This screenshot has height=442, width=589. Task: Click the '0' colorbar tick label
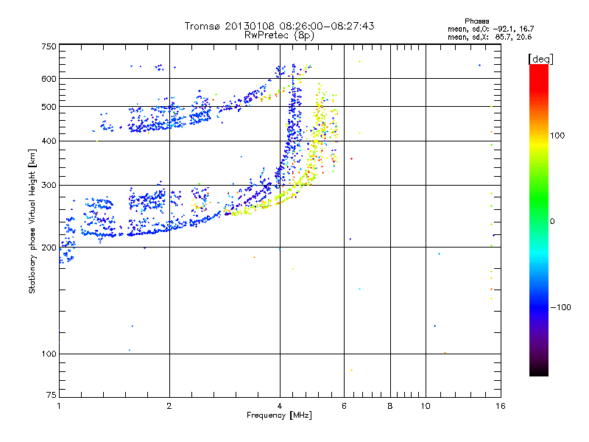(552, 222)
